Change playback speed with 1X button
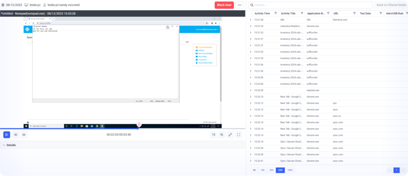The width and height of the screenshot is (408, 176). pyautogui.click(x=213, y=135)
